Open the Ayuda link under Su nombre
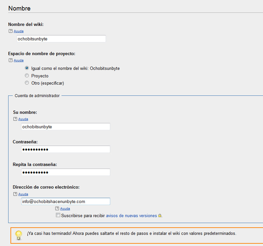 pyautogui.click(x=23, y=119)
